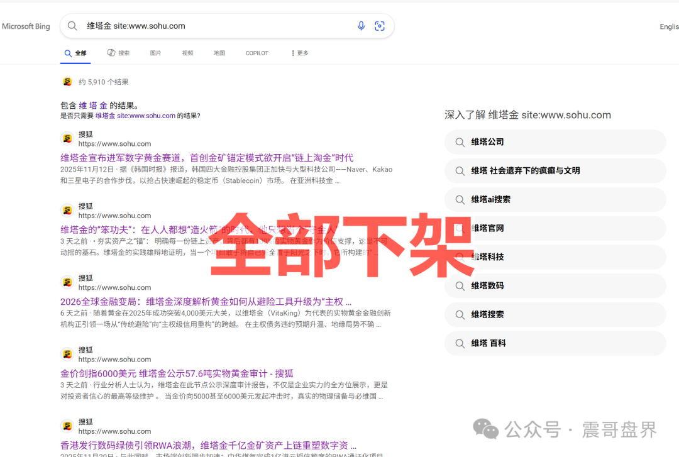The width and height of the screenshot is (679, 457).
Task: Select the 地图 search tab
Action: tap(219, 53)
